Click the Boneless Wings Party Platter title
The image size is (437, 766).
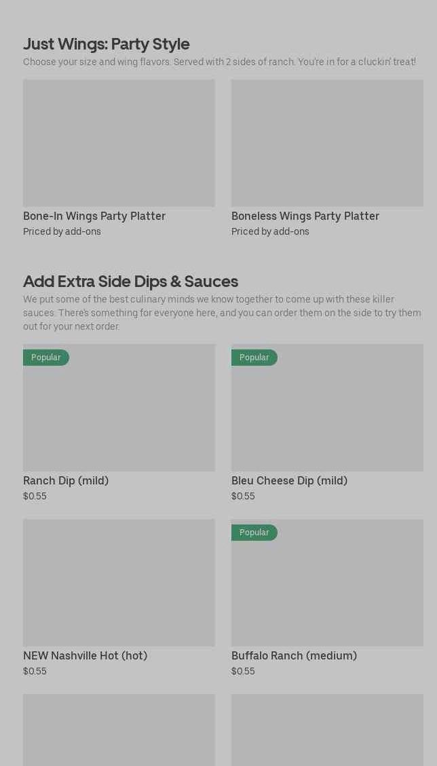click(305, 216)
